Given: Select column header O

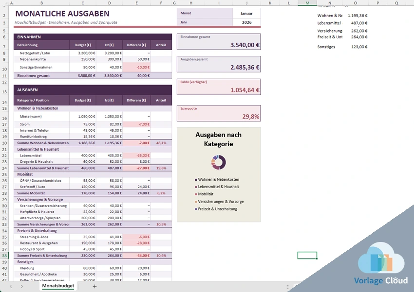Looking at the screenshot, I should (355, 3).
